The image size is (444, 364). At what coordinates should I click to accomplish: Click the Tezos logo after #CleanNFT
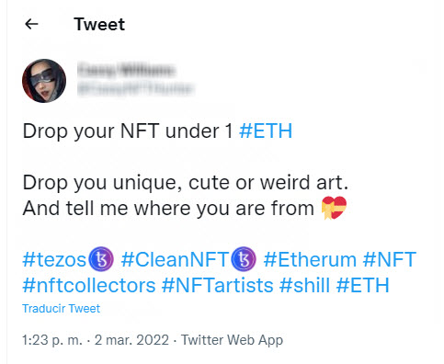pos(244,259)
